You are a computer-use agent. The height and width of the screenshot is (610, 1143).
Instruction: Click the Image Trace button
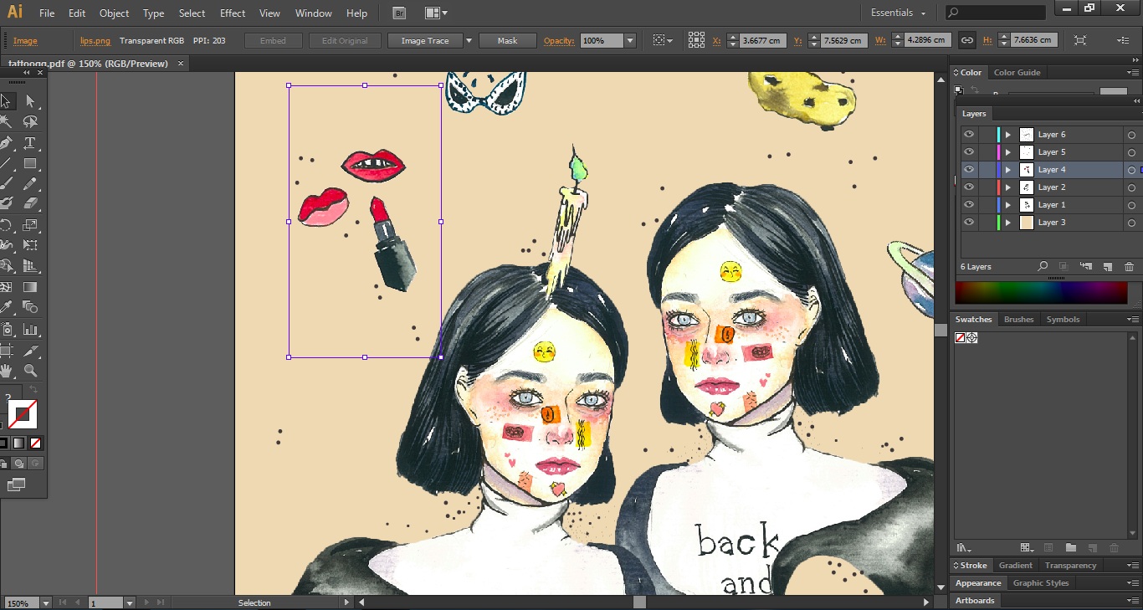[x=424, y=40]
